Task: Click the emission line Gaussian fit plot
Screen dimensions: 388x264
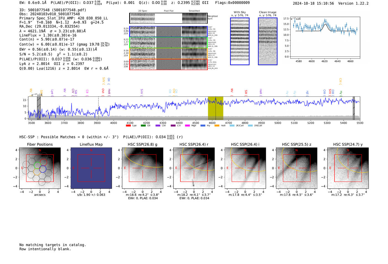Action: (325, 38)
